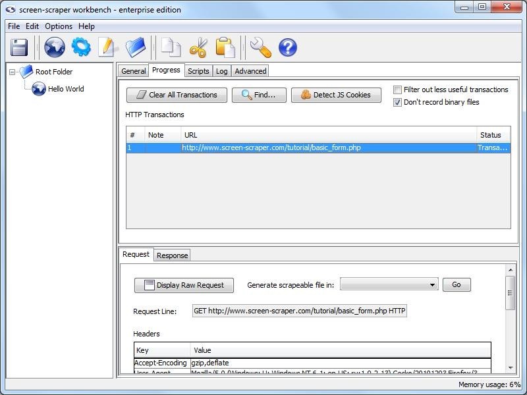Select the Hello World tree item
The image size is (527, 395).
pyautogui.click(x=66, y=89)
